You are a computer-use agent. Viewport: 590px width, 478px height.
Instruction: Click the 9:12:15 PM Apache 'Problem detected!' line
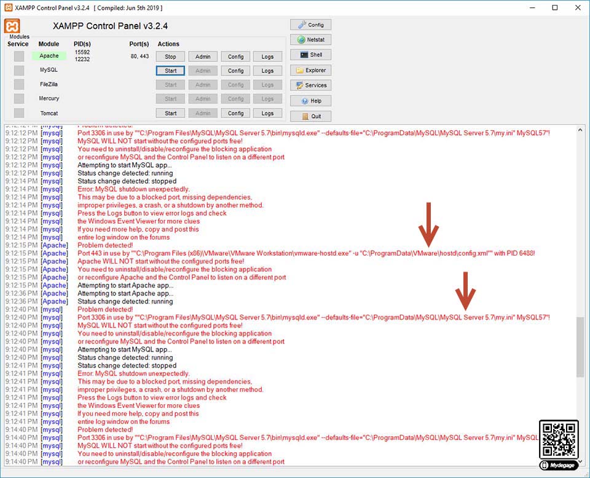(x=105, y=245)
